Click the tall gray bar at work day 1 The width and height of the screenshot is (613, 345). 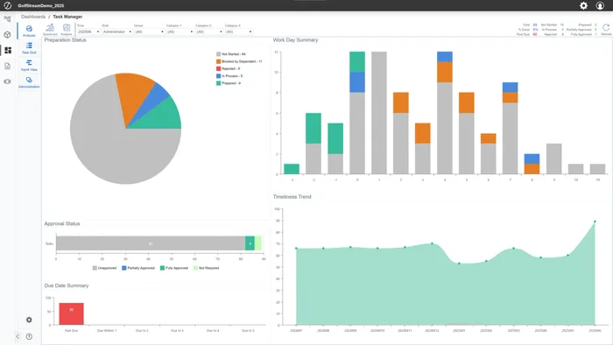coord(379,113)
